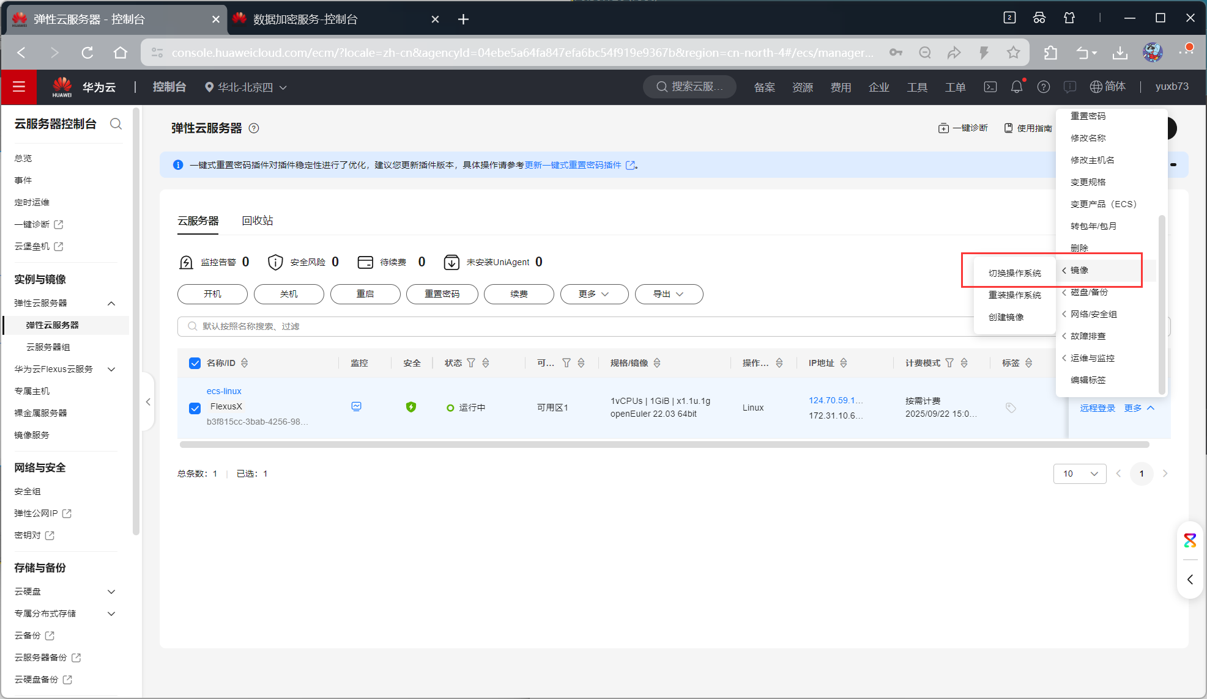Click the tag icon in the tags column

[x=1011, y=408]
